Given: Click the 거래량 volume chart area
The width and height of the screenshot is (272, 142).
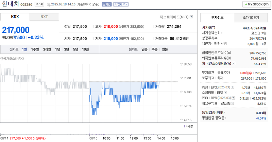Looking at the screenshot, I should [x=99, y=129].
